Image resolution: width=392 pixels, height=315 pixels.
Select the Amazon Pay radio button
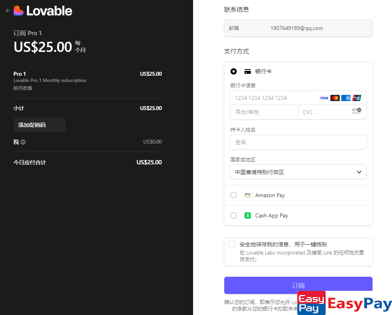[234, 195]
